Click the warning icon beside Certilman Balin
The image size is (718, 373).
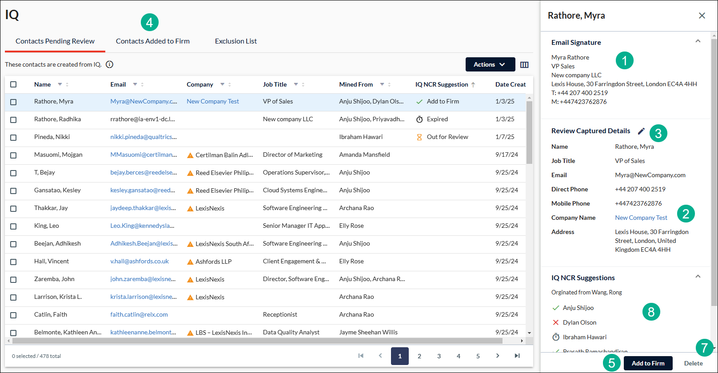click(190, 155)
